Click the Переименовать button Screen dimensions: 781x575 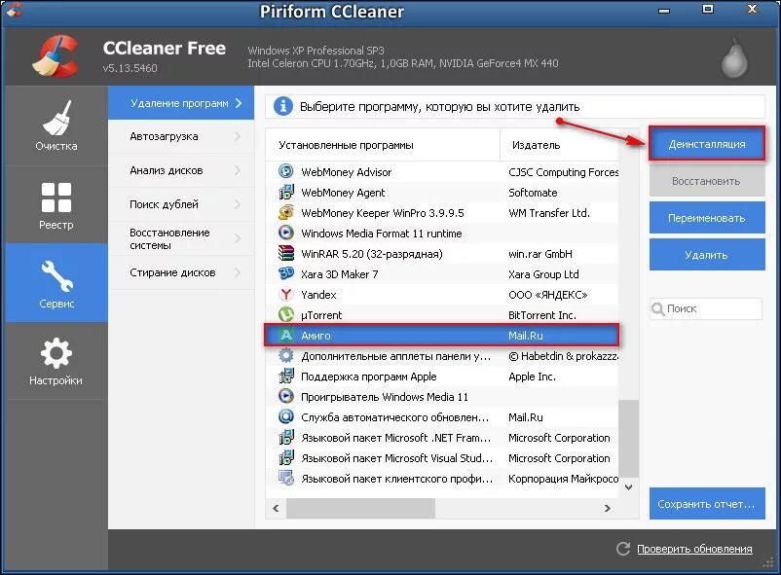pos(707,218)
